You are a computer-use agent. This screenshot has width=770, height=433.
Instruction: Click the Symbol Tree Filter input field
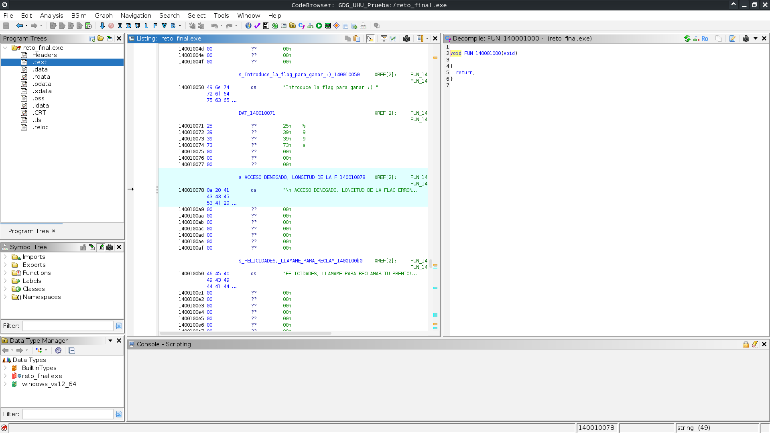tap(68, 326)
